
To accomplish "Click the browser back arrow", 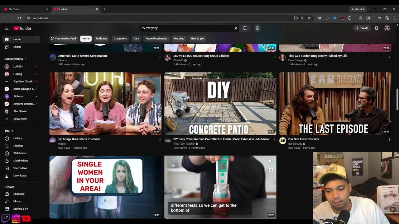I will [5, 18].
